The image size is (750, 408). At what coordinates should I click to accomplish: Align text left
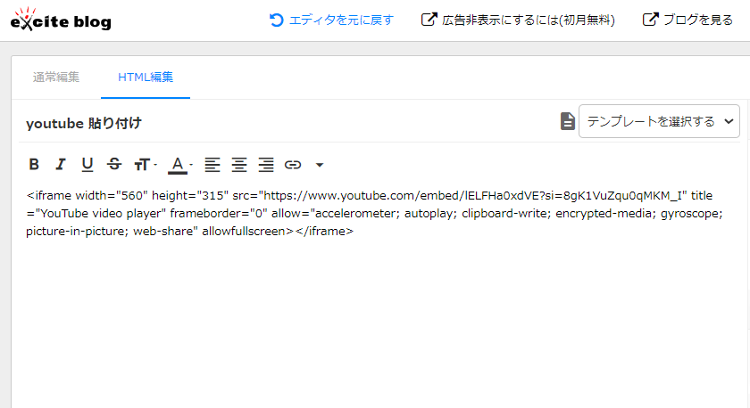click(x=212, y=165)
